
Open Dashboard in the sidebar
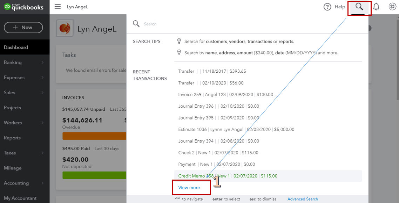click(25, 48)
